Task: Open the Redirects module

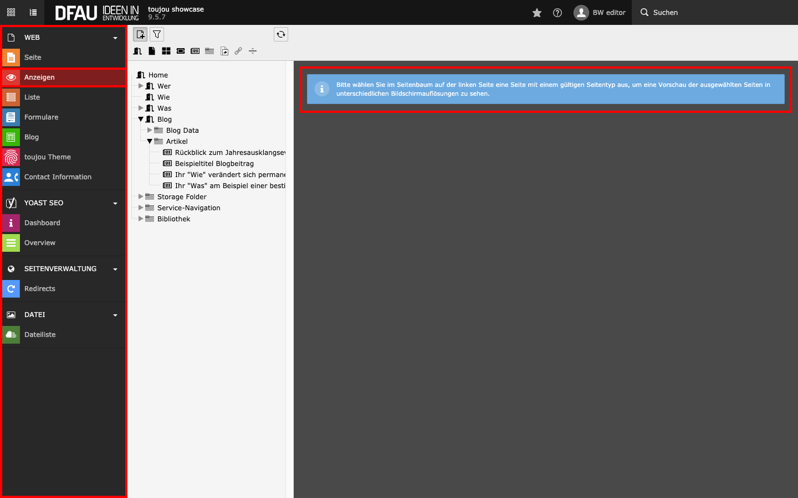Action: tap(40, 289)
